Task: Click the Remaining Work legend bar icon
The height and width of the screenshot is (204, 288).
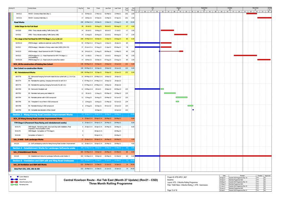Action: click(14, 185)
